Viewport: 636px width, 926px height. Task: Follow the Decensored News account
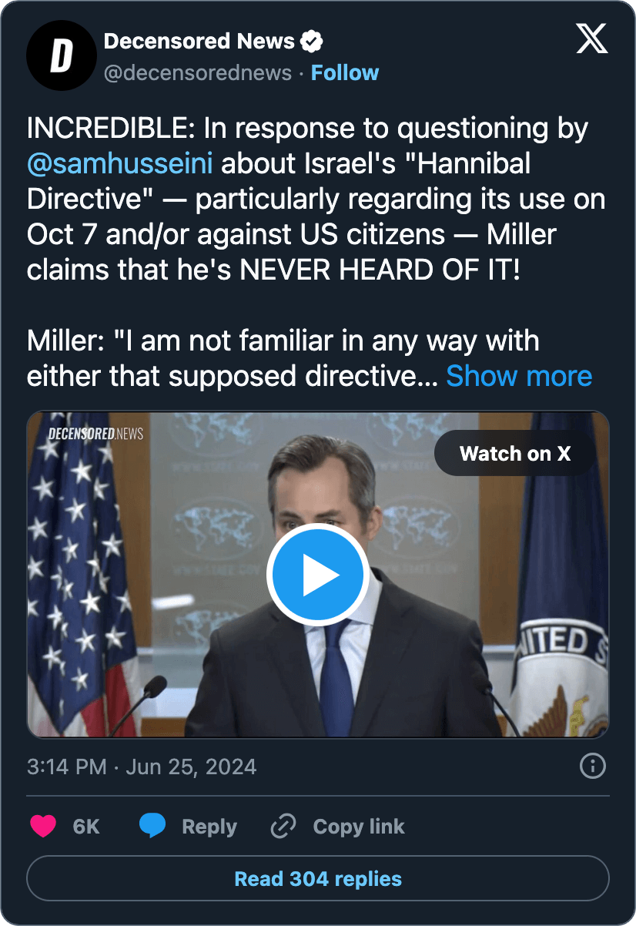tap(345, 72)
